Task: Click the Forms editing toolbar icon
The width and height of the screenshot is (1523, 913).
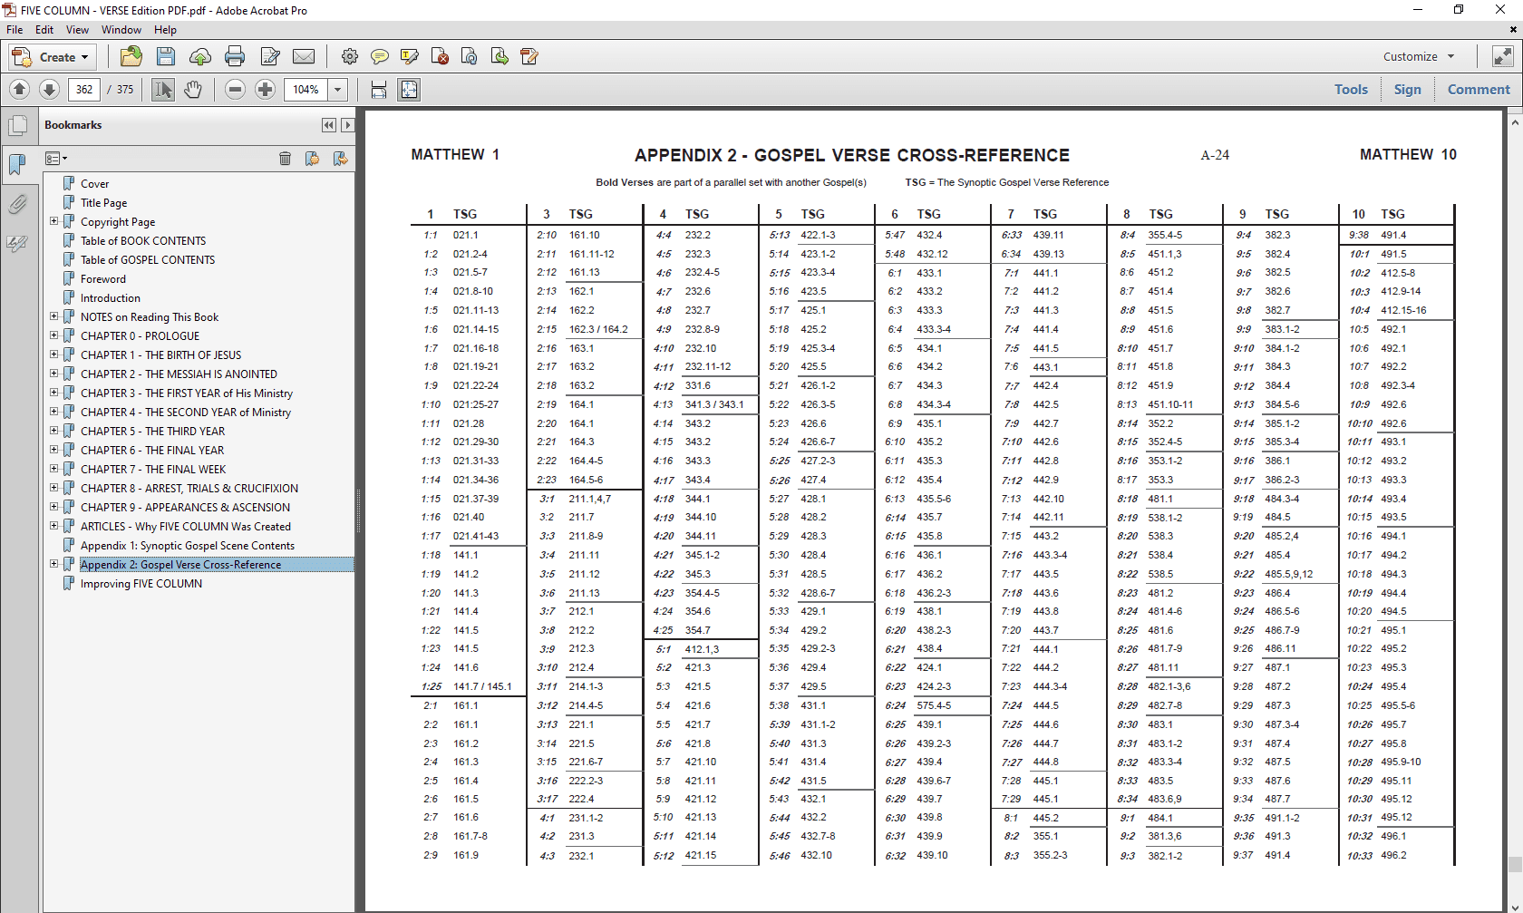Action: pyautogui.click(x=529, y=56)
